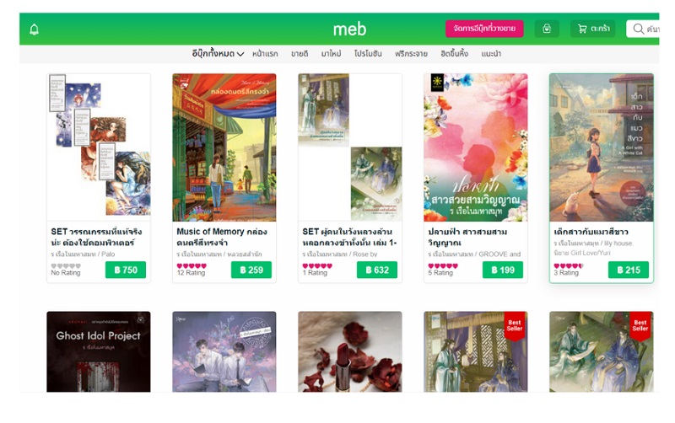Click ฿ 199 price button

pyautogui.click(x=502, y=270)
